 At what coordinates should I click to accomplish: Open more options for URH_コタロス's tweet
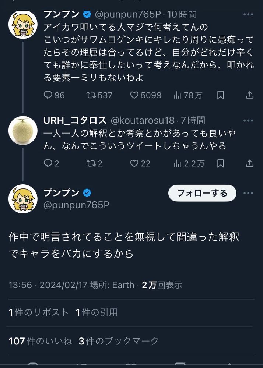[248, 121]
